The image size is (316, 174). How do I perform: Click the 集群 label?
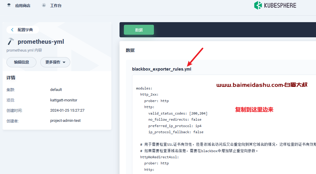[11, 90]
